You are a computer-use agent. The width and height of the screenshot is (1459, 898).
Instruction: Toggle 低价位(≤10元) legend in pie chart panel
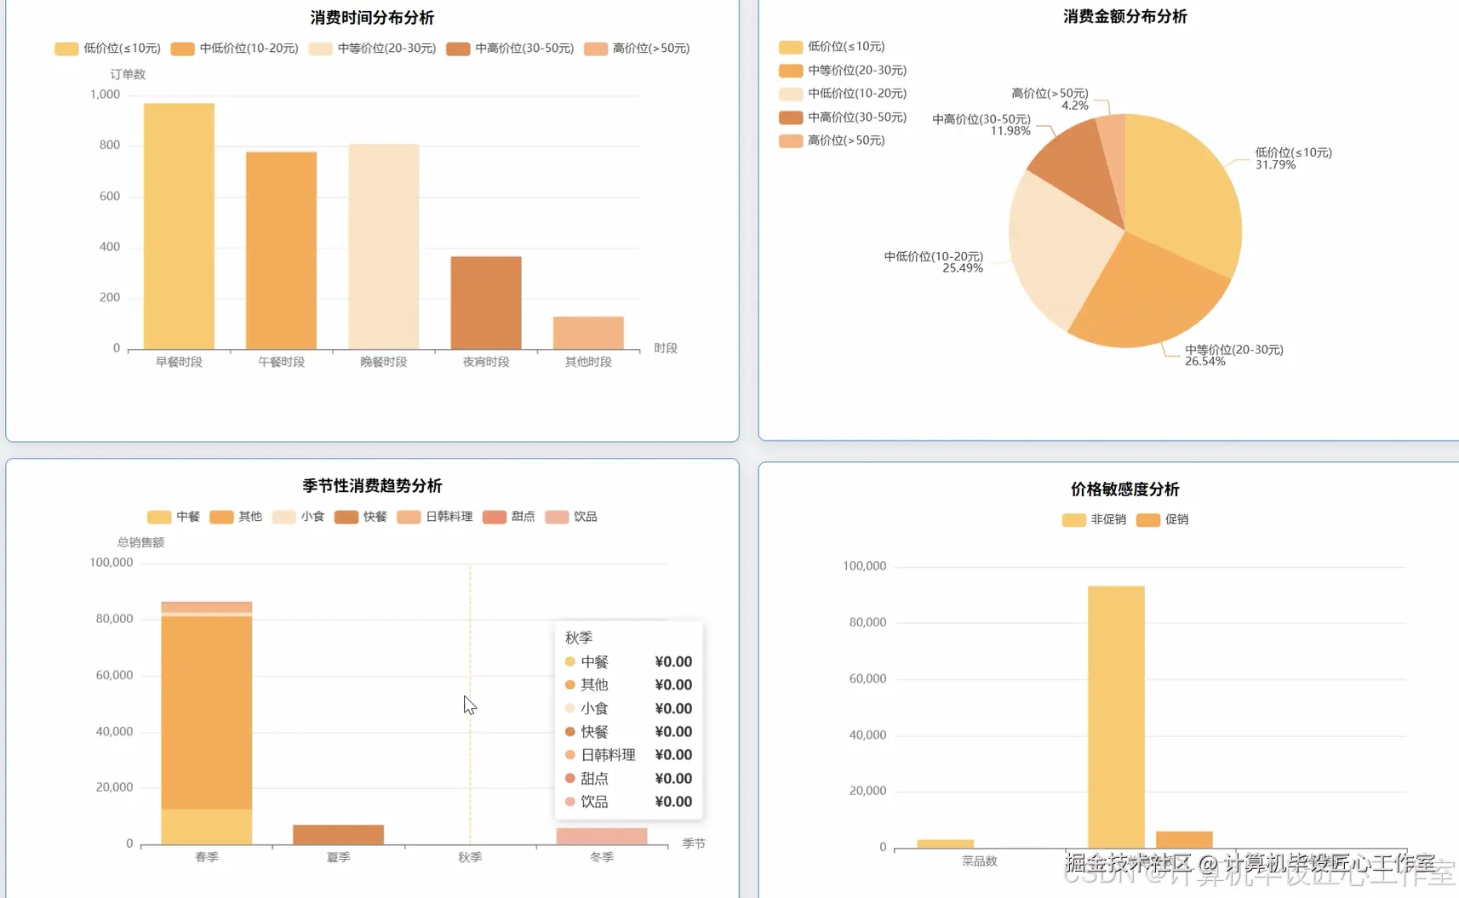[x=832, y=47]
